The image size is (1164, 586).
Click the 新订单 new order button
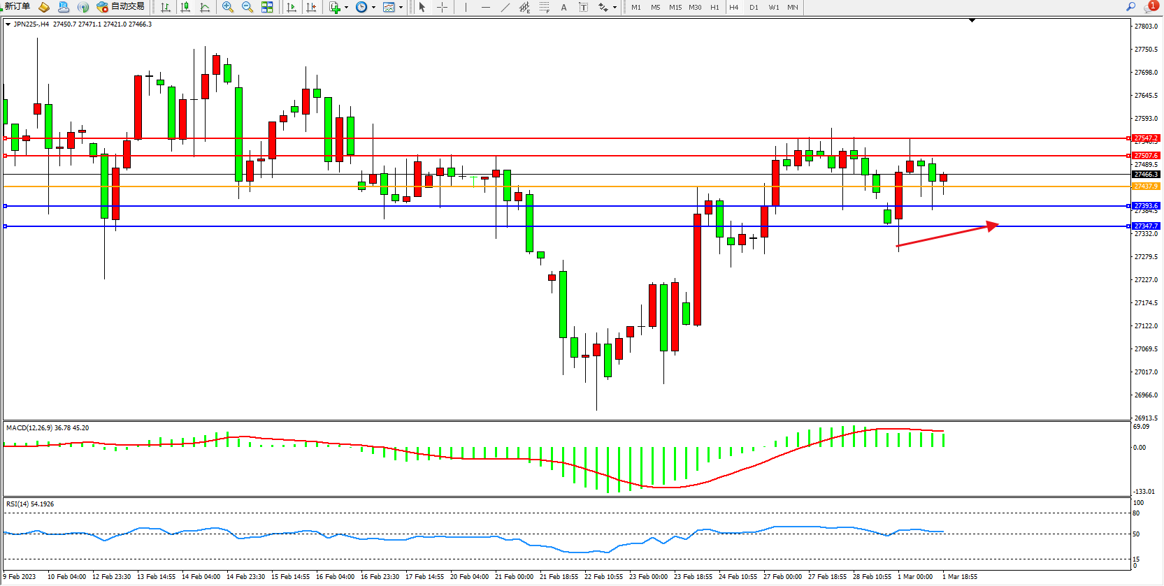[17, 6]
